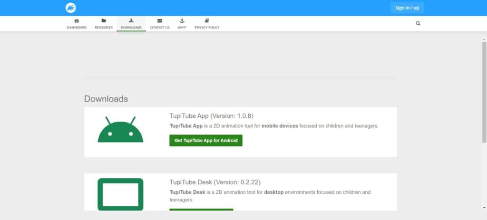This screenshot has height=220, width=487.
Task: Open the search magnifier icon
Action: tap(418, 23)
